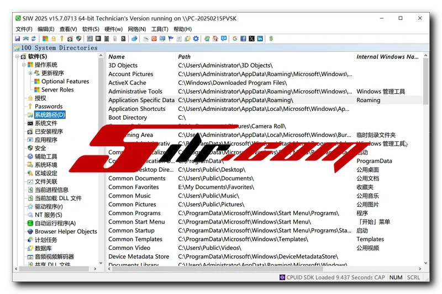Click the NUM indicator in status bar
The width and height of the screenshot is (442, 294).
tap(396, 277)
